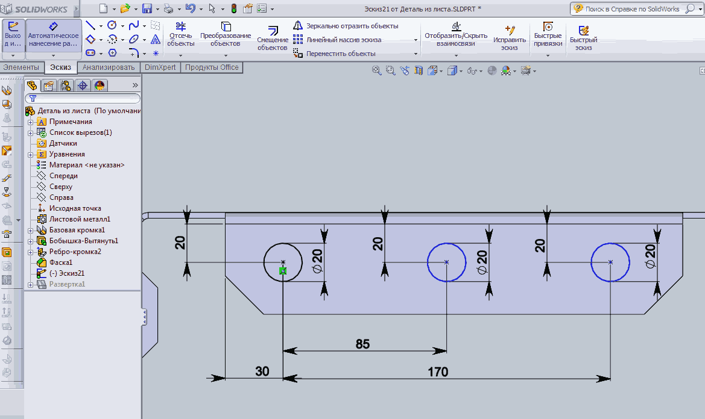Screen dimensions: 705x419
Task: Select the Line sketch tool
Action: click(x=90, y=25)
